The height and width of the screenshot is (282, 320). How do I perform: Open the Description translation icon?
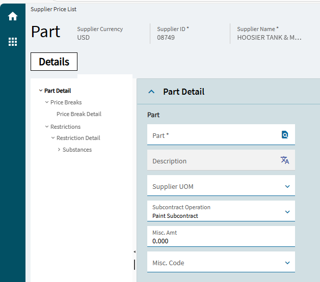coord(285,160)
